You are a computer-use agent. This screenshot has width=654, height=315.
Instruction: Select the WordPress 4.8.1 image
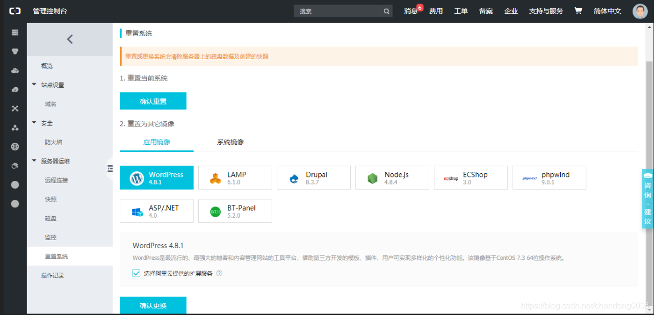pos(156,177)
